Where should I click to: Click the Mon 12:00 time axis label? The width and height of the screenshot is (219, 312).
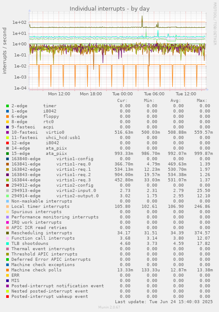pyautogui.click(x=59, y=94)
